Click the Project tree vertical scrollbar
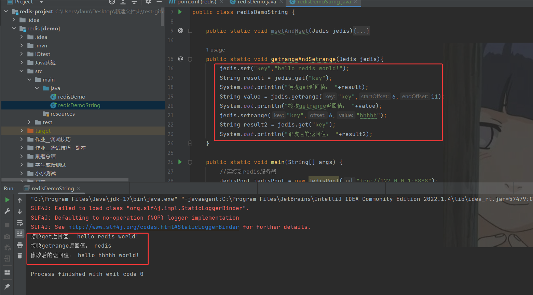Image resolution: width=533 pixels, height=295 pixels. 163,16
